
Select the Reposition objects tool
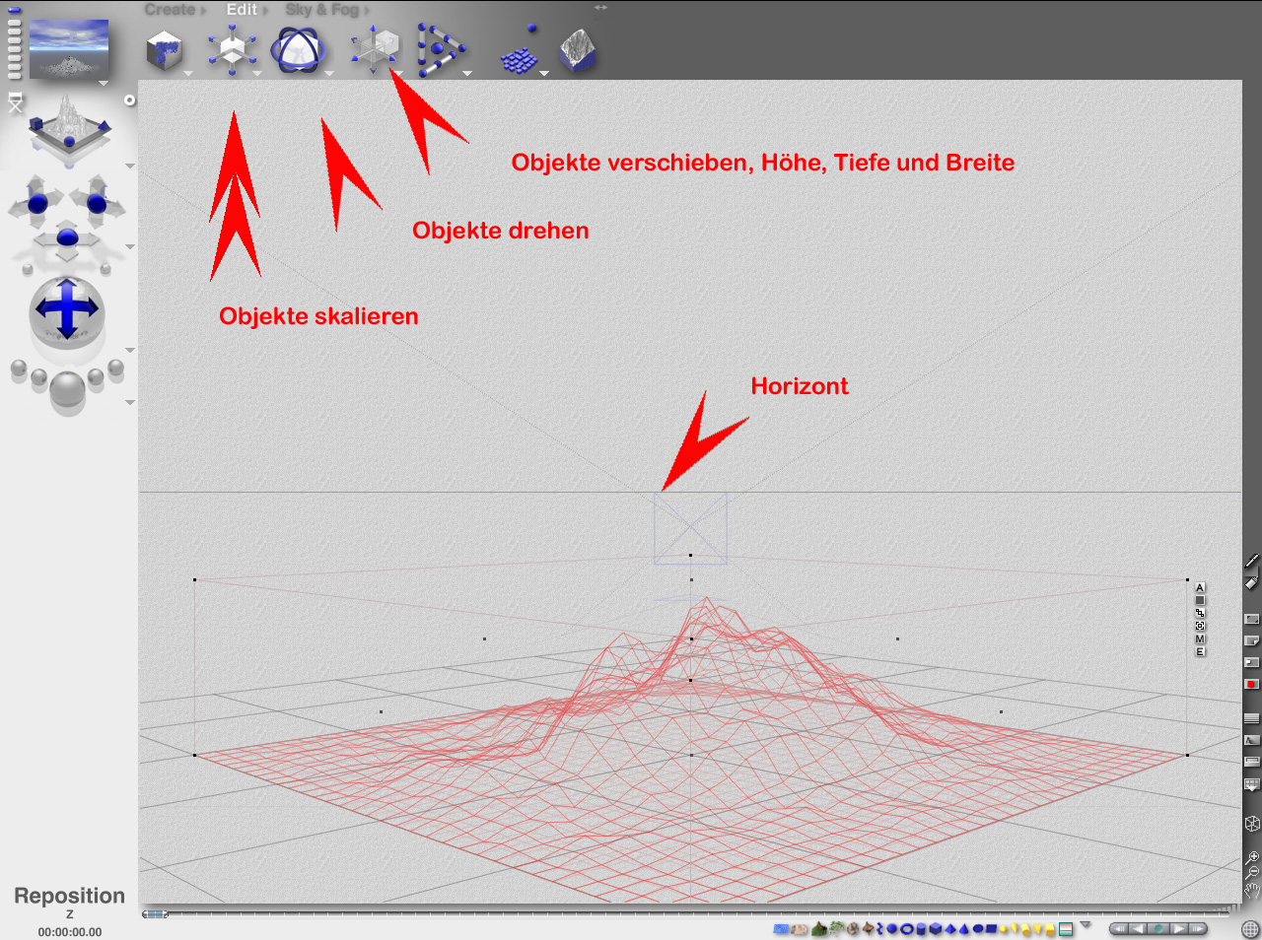(x=375, y=49)
